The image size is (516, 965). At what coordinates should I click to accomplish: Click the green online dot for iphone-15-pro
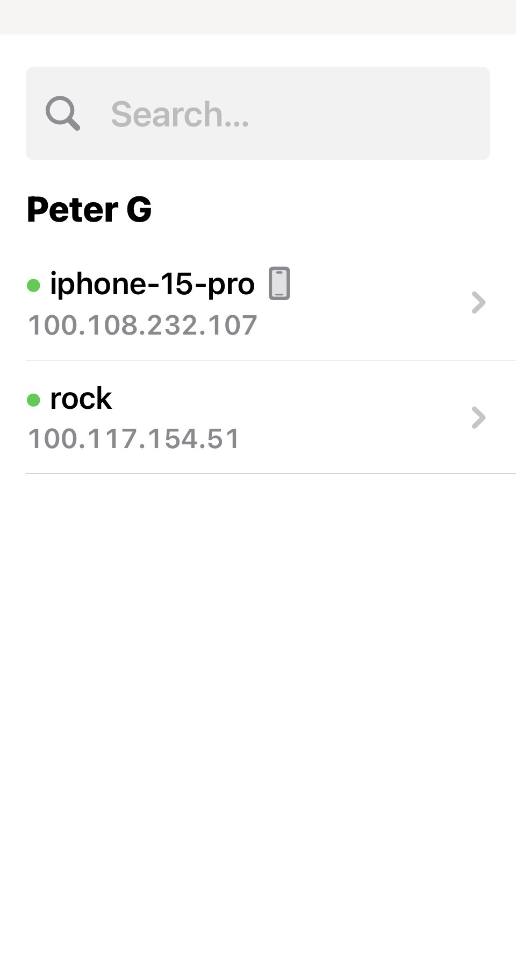click(33, 285)
